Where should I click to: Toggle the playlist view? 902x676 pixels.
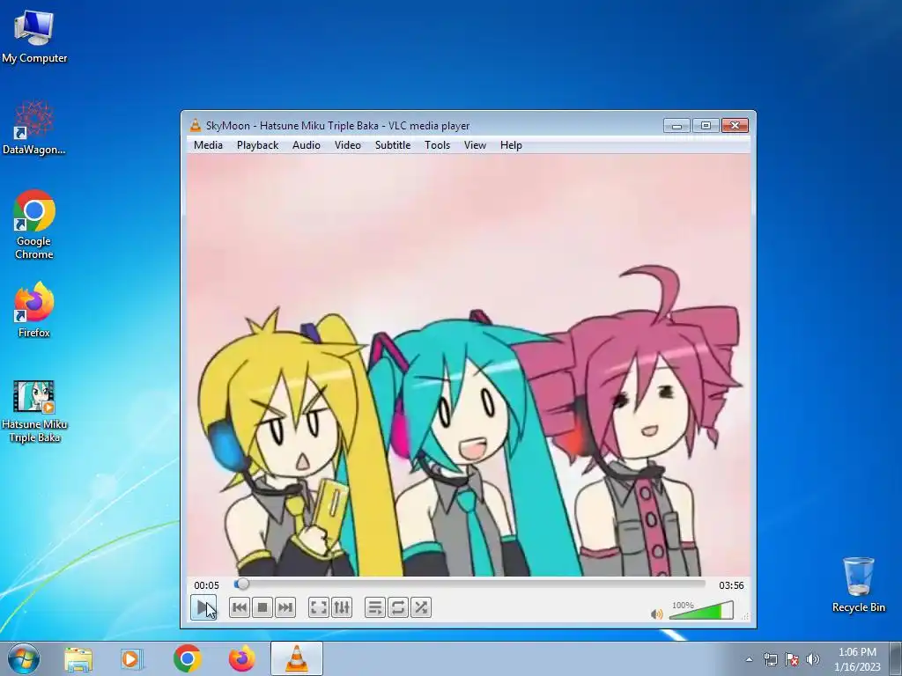375,607
